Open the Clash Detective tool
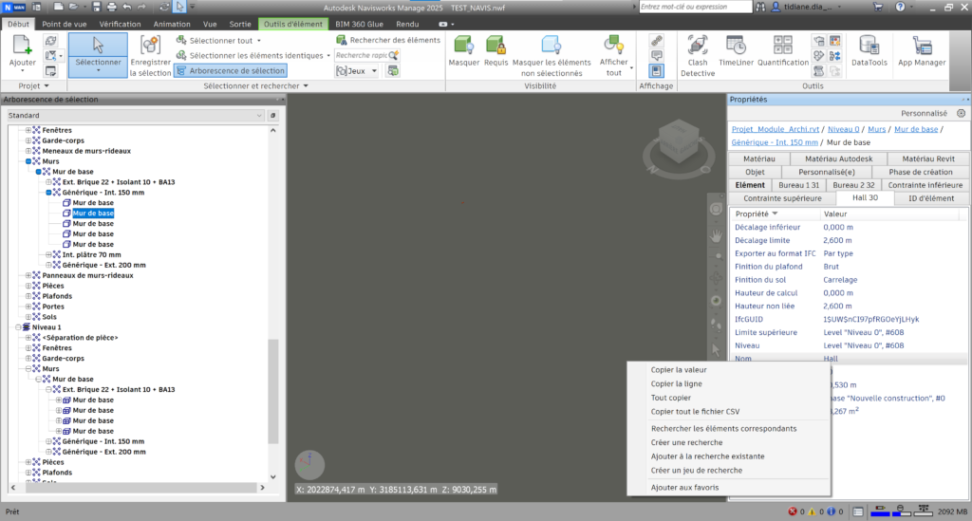This screenshot has height=521, width=972. point(697,53)
